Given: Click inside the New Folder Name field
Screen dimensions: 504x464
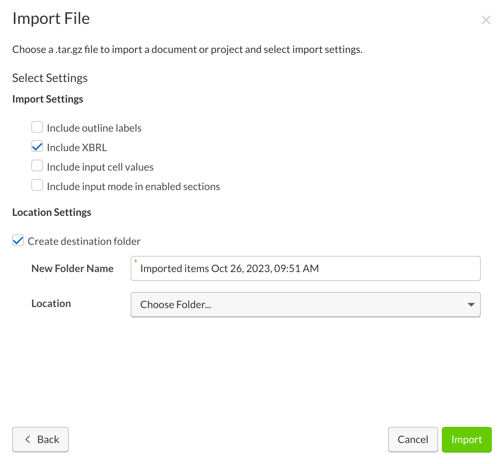Looking at the screenshot, I should click(305, 268).
